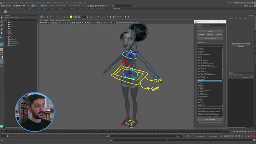This screenshot has width=256, height=144.
Task: Open the Workspace selector dropdown
Action: tap(243, 3)
